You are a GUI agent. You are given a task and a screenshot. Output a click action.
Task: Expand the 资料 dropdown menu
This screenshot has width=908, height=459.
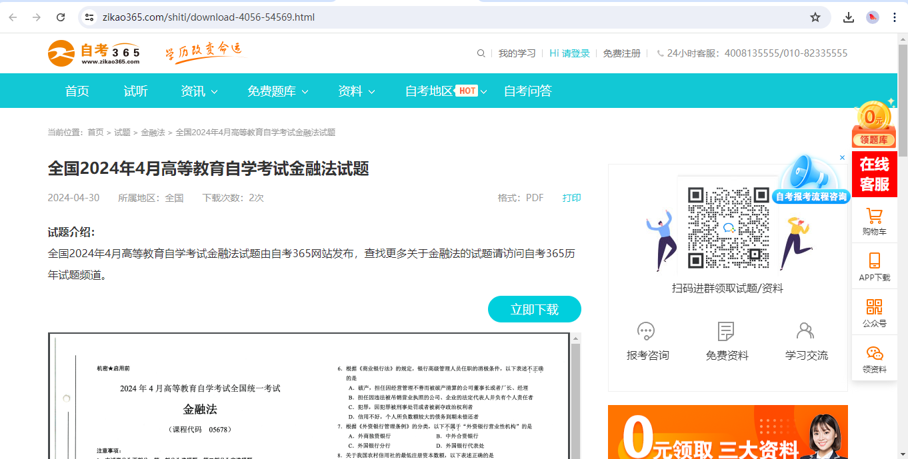tap(356, 91)
